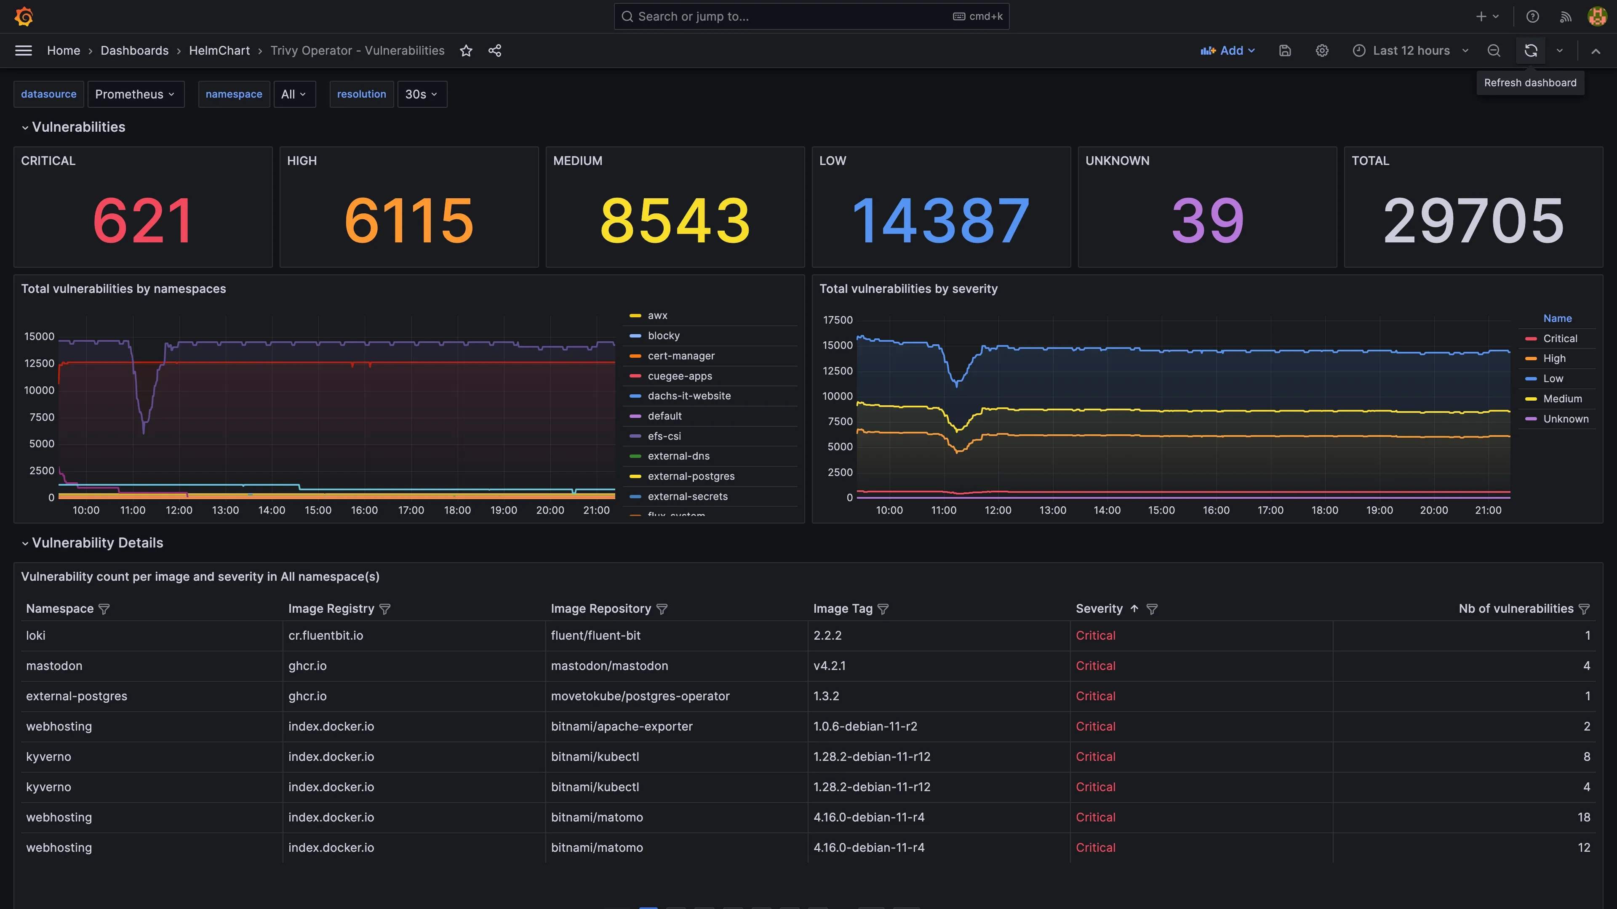
Task: Toggle Critical series in severity legend
Action: click(1560, 339)
